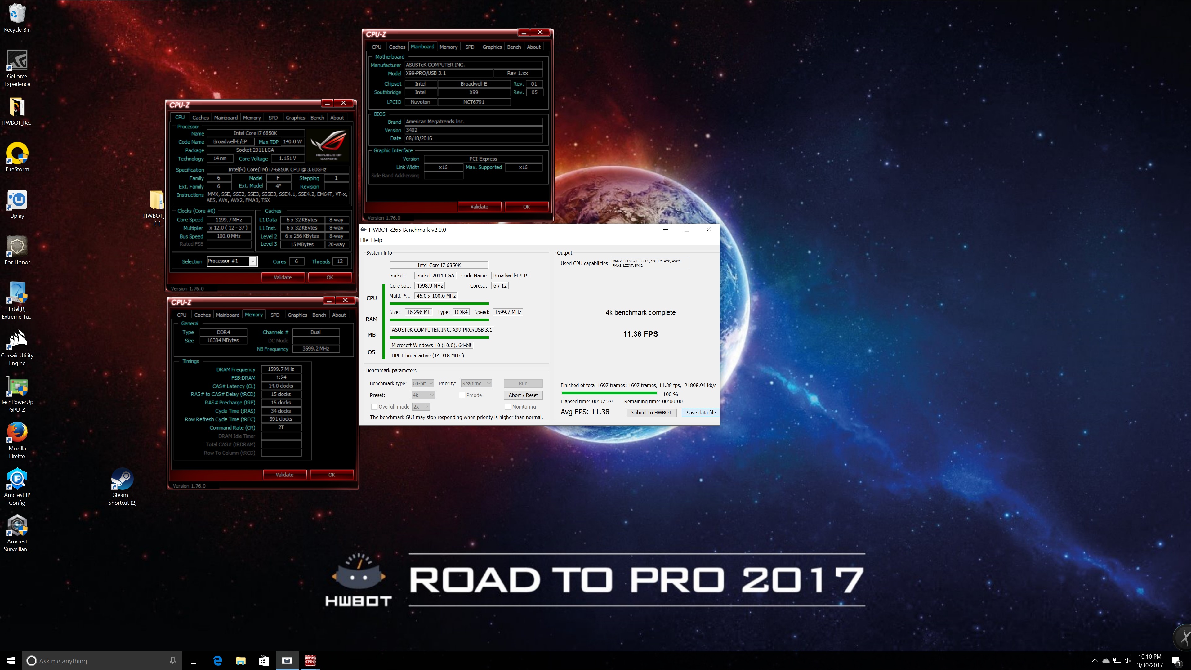Open the Priority Realtime dropdown
Viewport: 1191px width, 670px height.
pyautogui.click(x=476, y=383)
